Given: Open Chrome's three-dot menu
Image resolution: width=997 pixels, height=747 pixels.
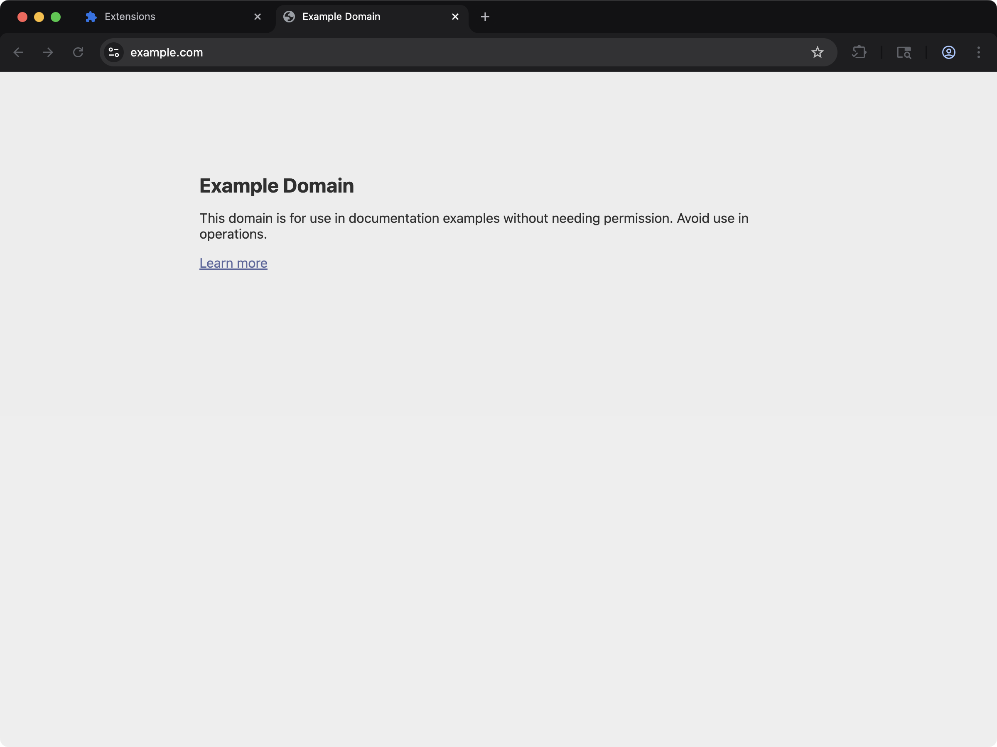Looking at the screenshot, I should 979,52.
